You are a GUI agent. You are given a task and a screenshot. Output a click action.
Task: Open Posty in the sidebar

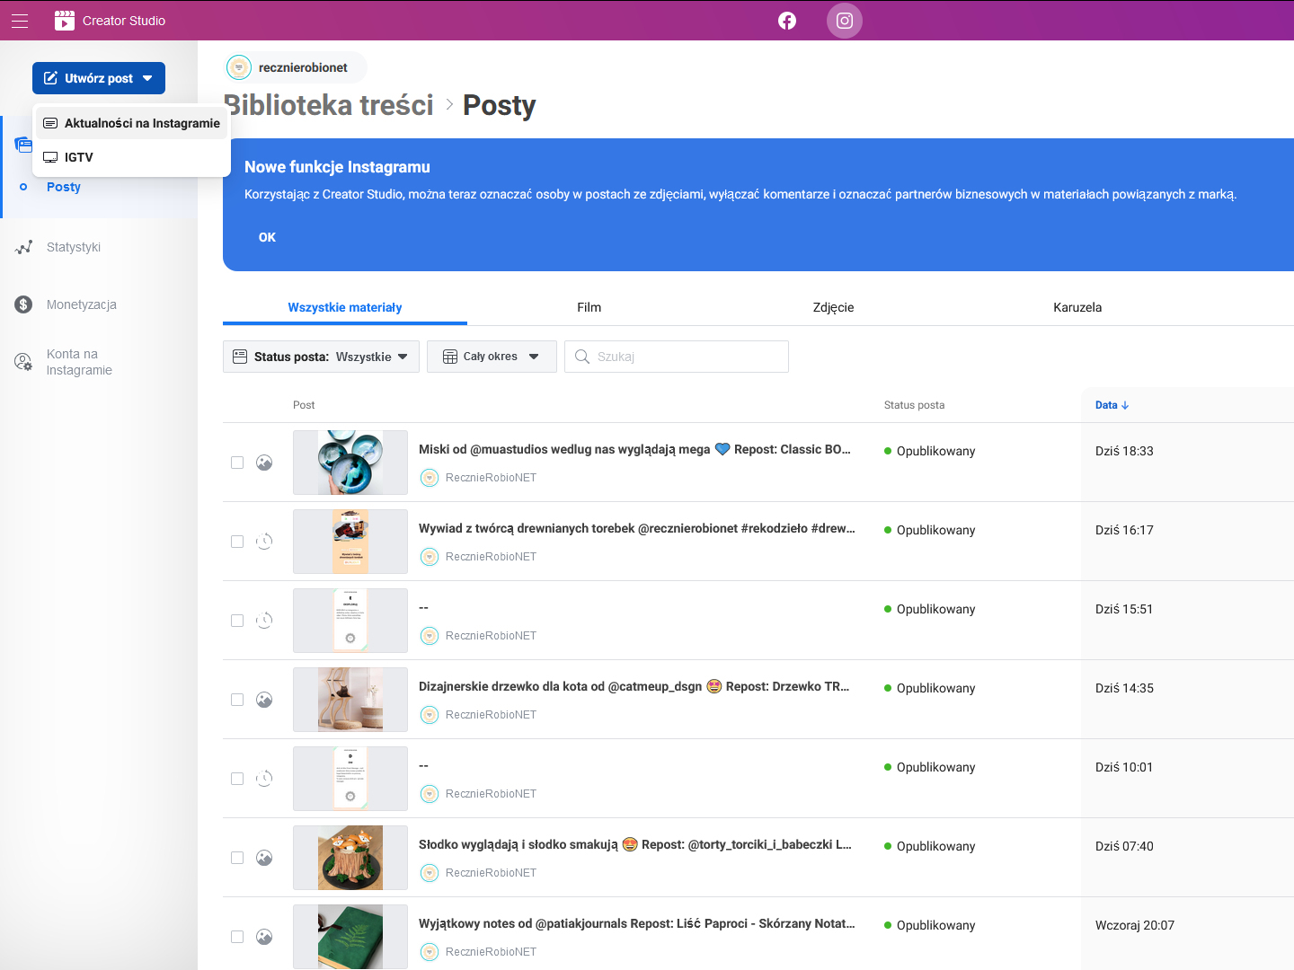point(64,187)
